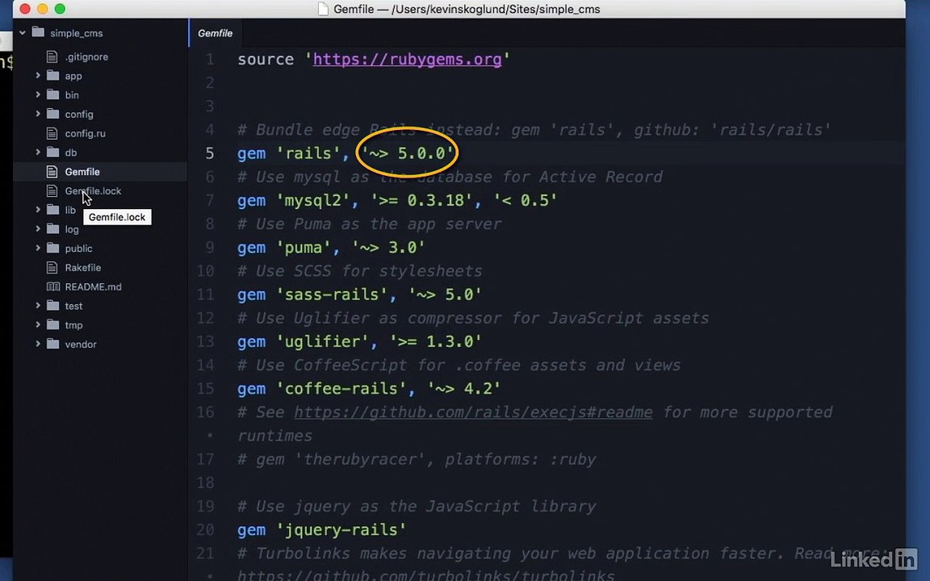The width and height of the screenshot is (930, 581).
Task: Click the yellow minimize window button
Action: pos(42,8)
